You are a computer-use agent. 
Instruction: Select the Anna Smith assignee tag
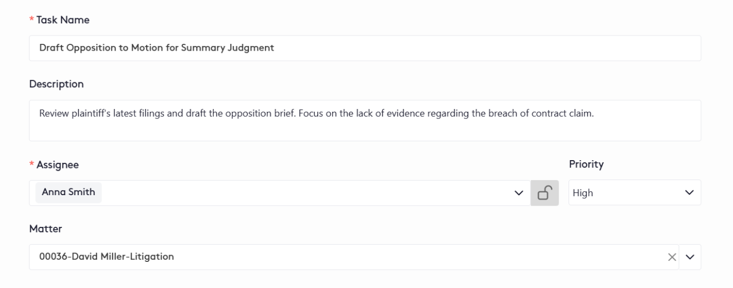click(69, 192)
